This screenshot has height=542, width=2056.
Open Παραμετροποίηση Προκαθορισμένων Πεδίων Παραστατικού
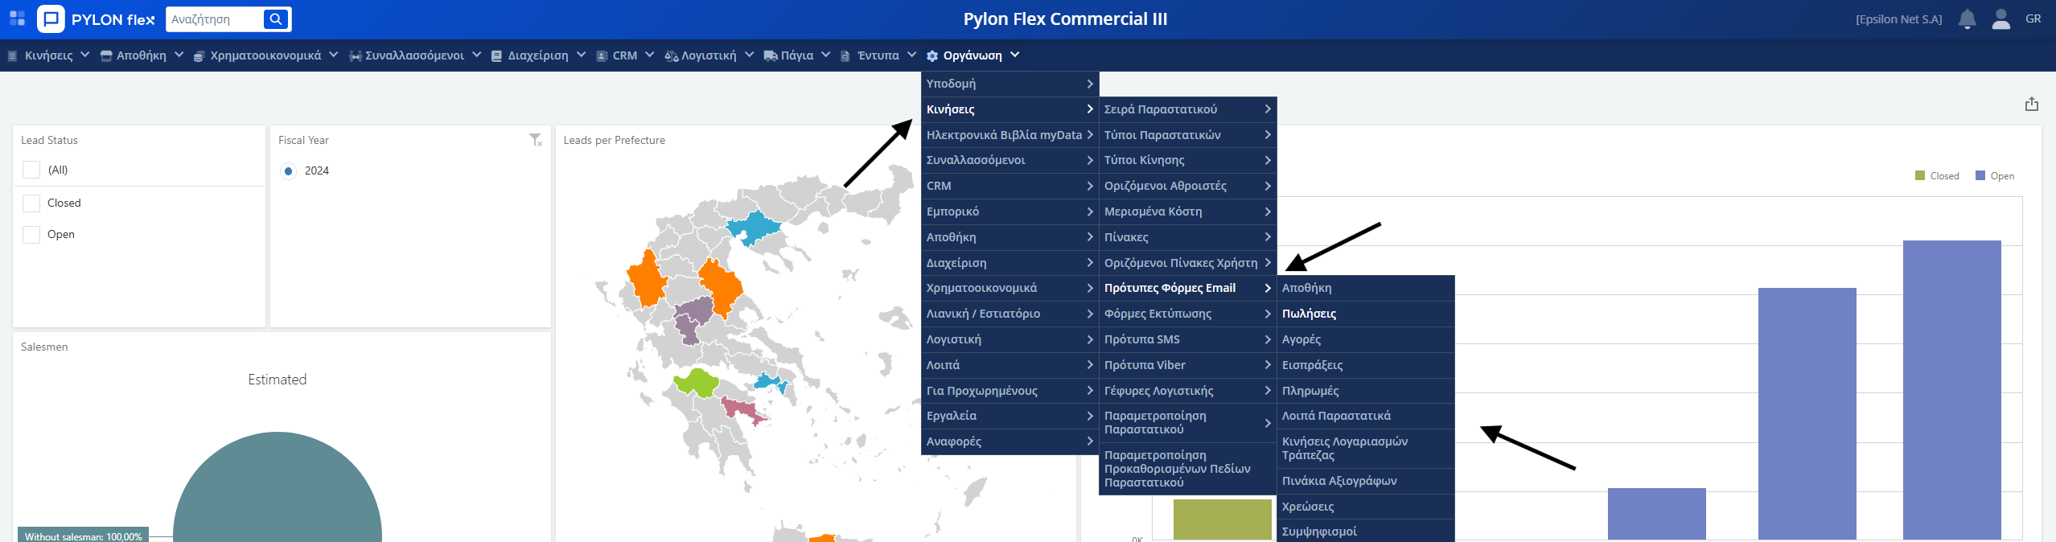pyautogui.click(x=1187, y=469)
